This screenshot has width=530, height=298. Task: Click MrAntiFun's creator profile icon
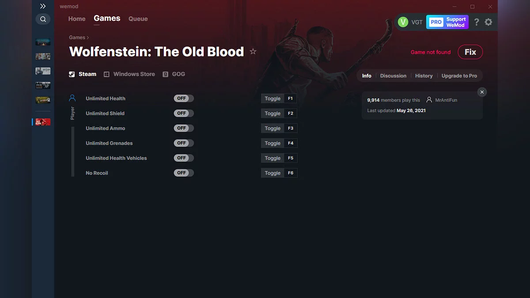pos(429,100)
